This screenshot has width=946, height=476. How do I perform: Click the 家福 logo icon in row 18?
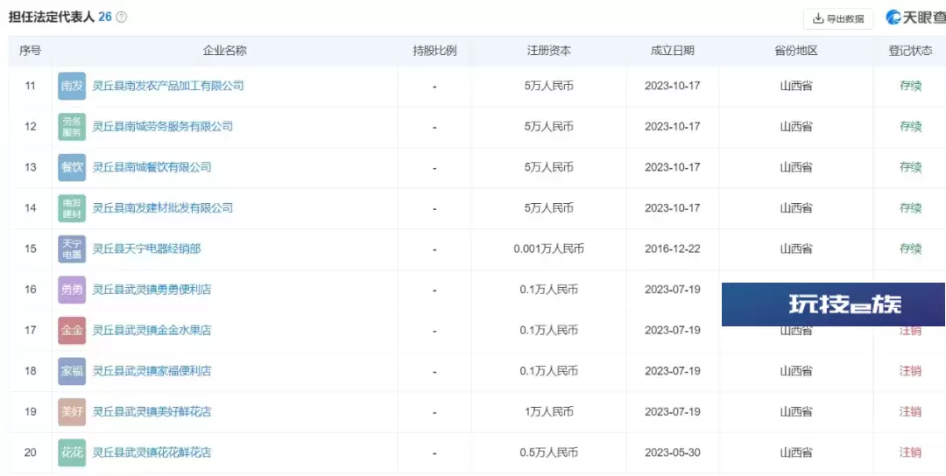(72, 371)
